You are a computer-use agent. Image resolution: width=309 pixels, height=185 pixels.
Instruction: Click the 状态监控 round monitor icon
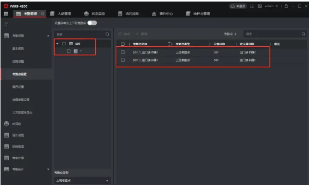[x=86, y=13]
